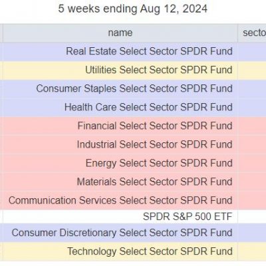
Task: Click Consumer Discretionary Select Sector SPDR Fund
Action: (120, 233)
